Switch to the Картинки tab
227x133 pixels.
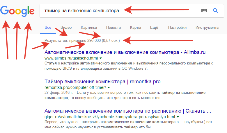pos(89,27)
